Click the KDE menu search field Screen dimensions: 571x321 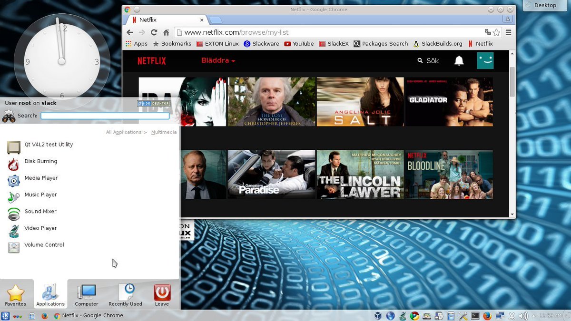coord(105,116)
